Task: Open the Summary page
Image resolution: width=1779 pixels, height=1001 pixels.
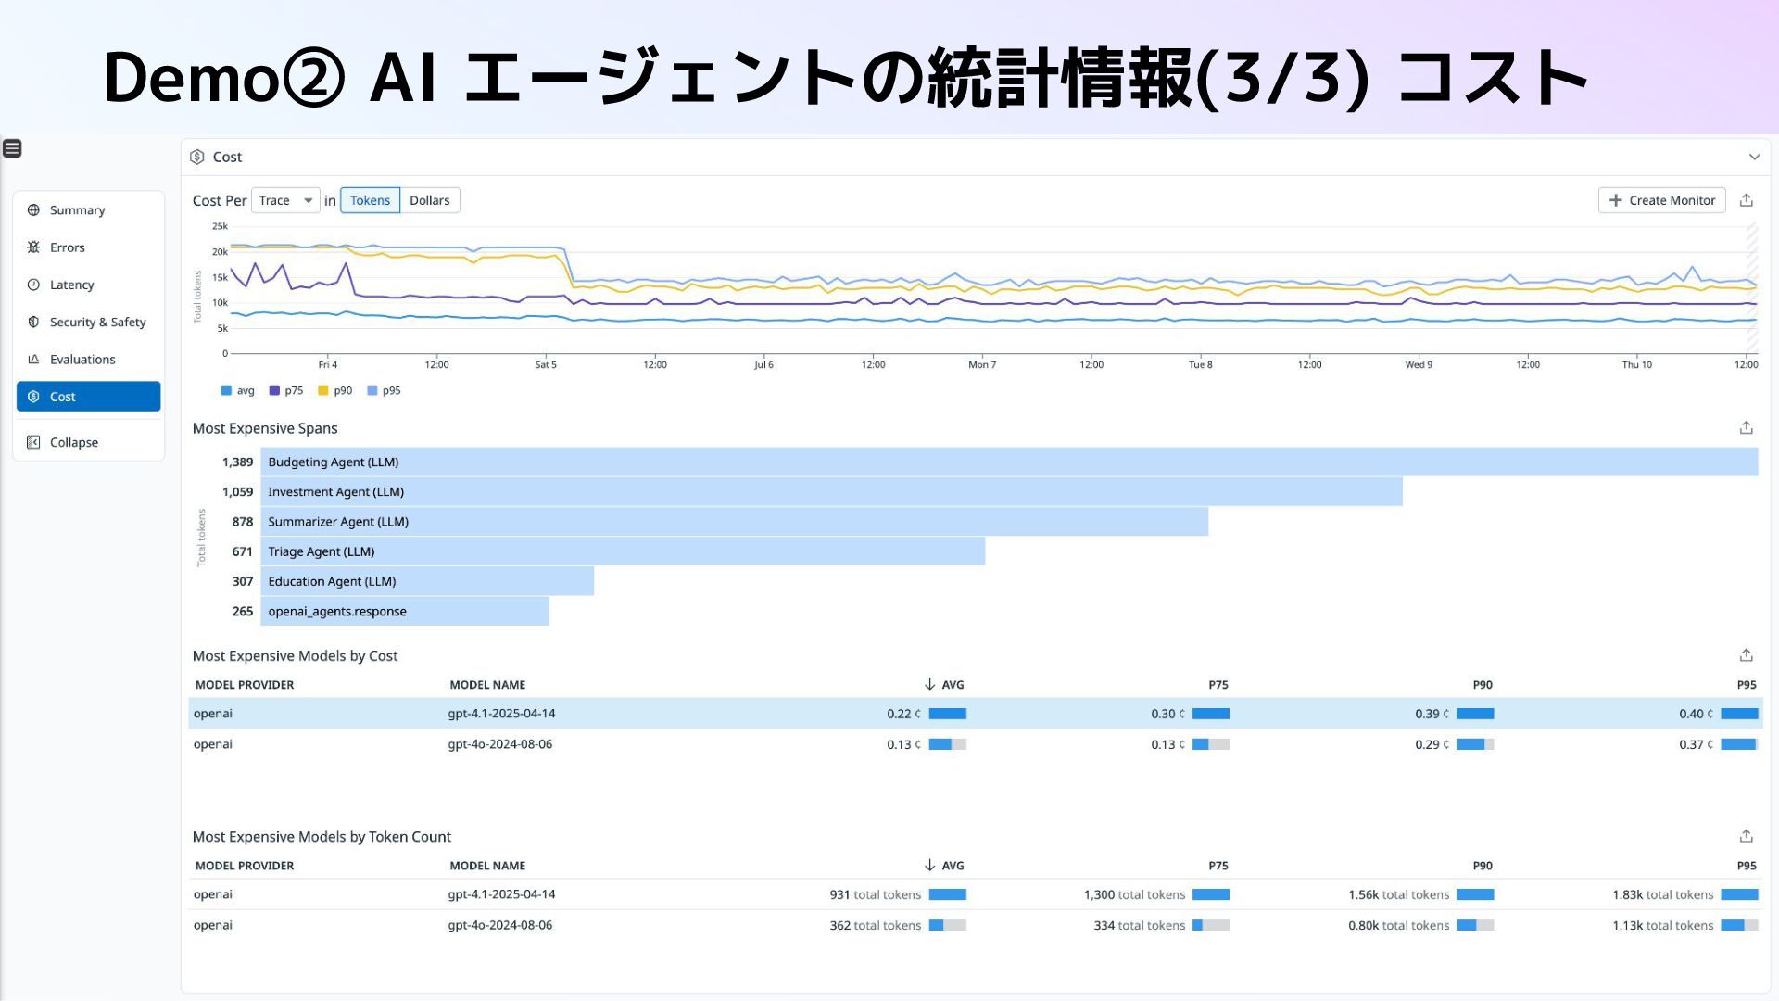Action: coord(77,210)
